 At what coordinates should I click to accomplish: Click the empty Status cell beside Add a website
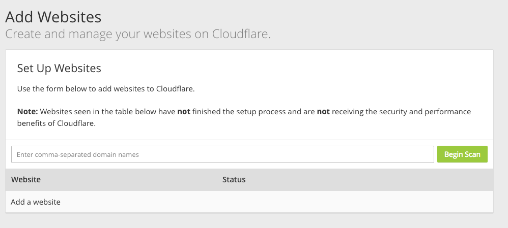356,202
